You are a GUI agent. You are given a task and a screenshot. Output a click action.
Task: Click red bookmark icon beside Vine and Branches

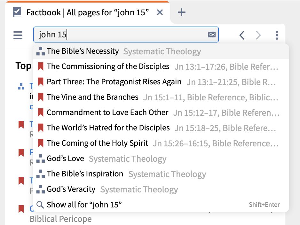coord(41,97)
